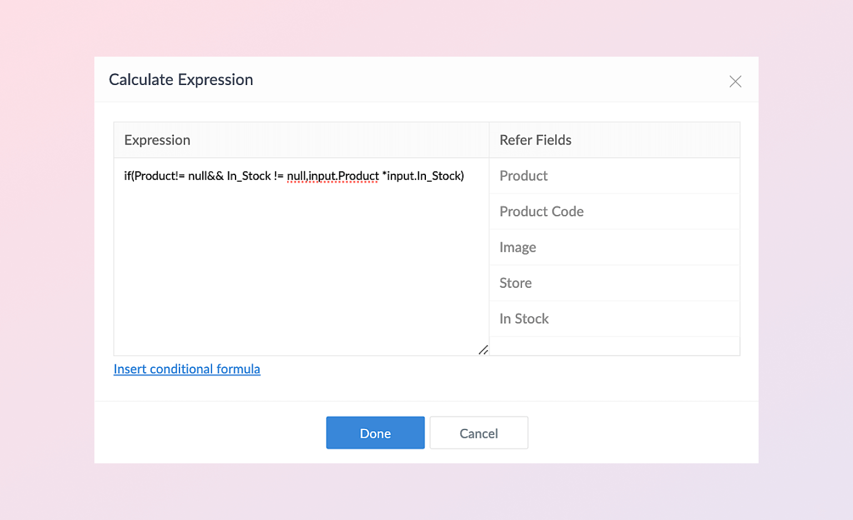Screen dimensions: 853x520
Task: Click the red-underlined null,input.Product text
Action: 333,176
